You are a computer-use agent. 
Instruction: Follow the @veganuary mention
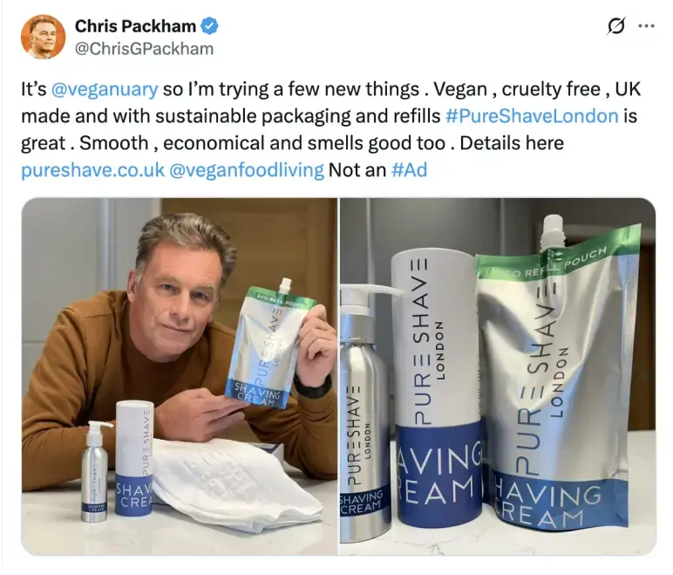[x=105, y=89]
